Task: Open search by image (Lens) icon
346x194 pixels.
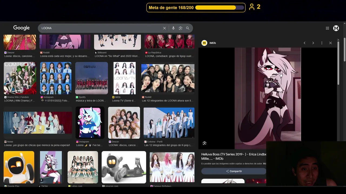Action: coord(180,28)
